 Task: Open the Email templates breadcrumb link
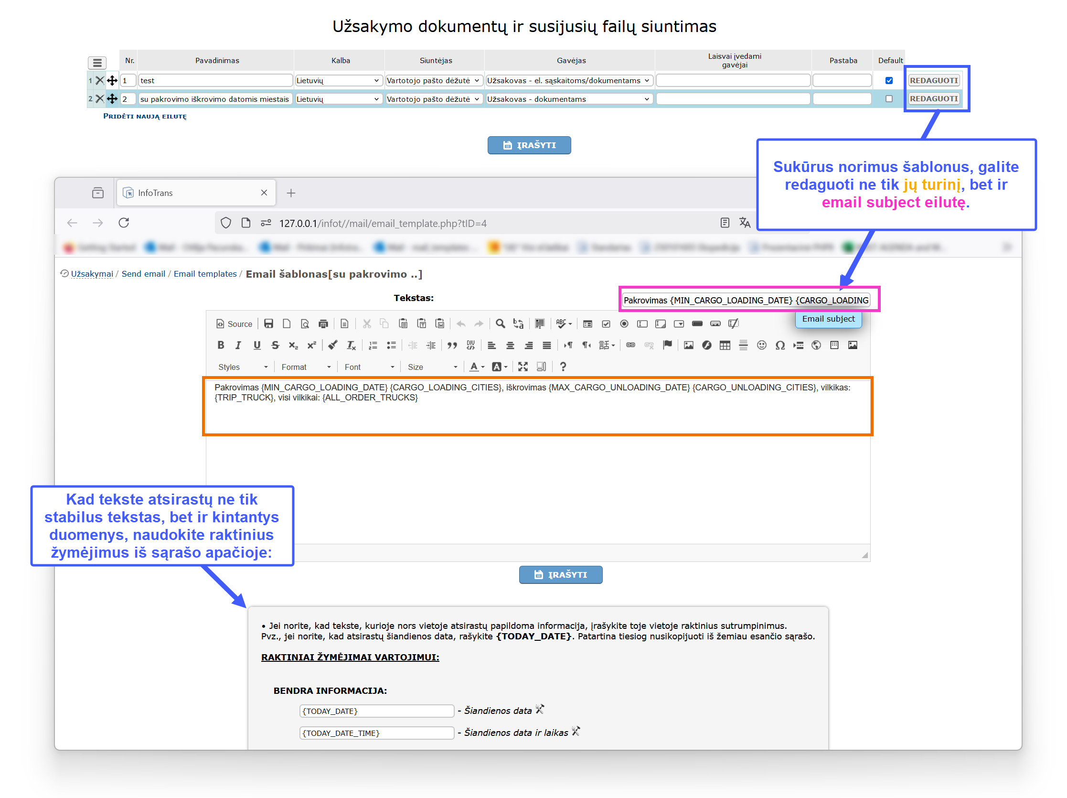[205, 273]
